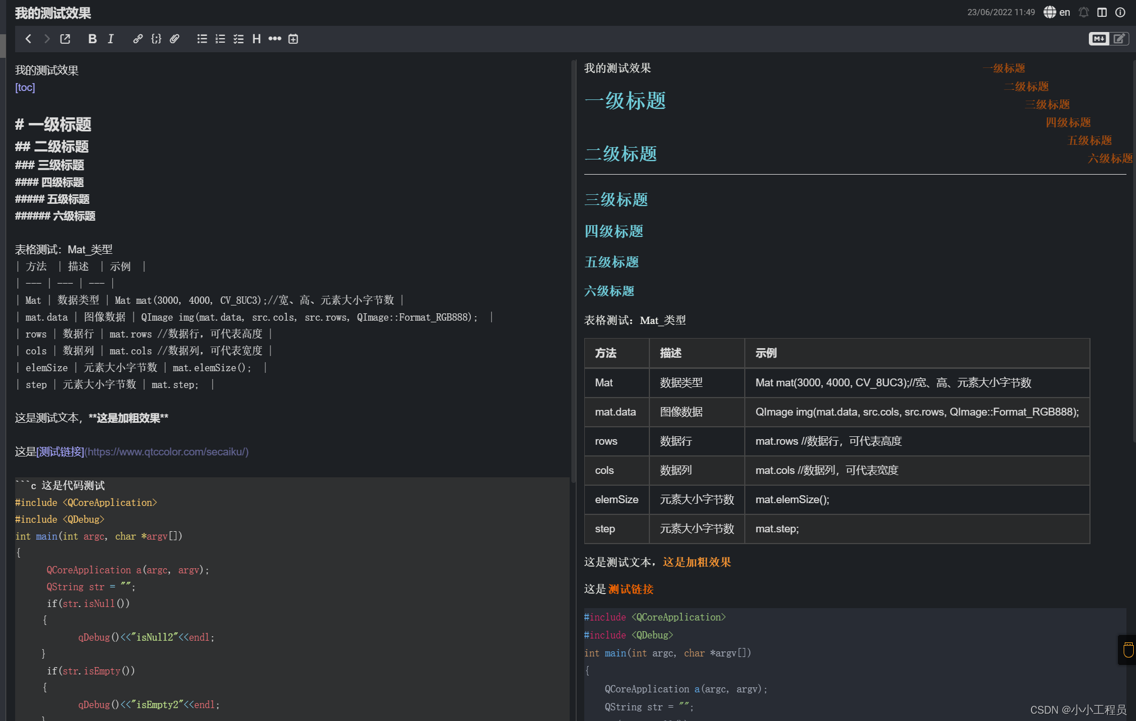The image size is (1136, 721).
Task: Click the note title field 我的测试效果
Action: [x=53, y=13]
